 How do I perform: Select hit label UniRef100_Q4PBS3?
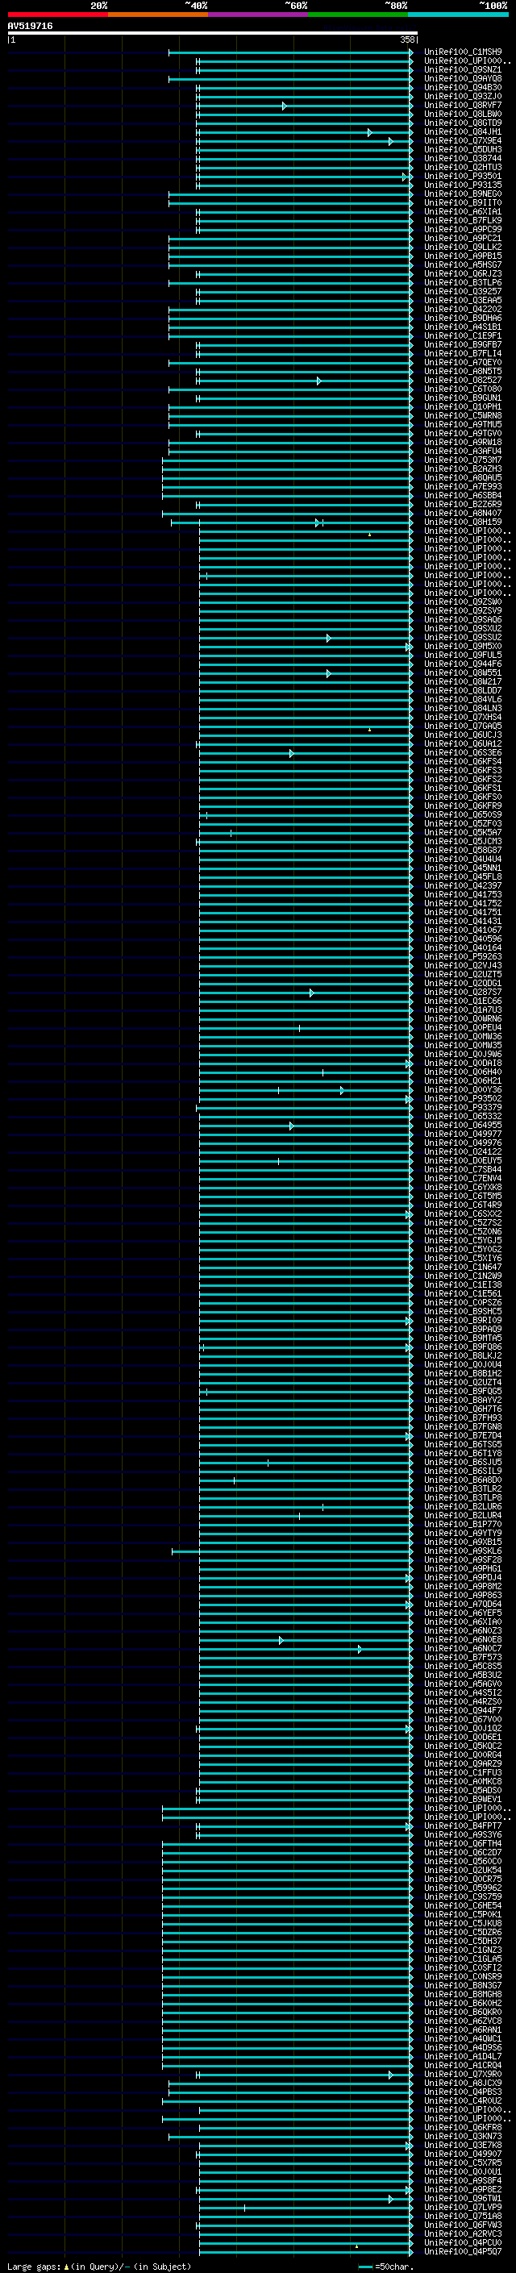462,2092
